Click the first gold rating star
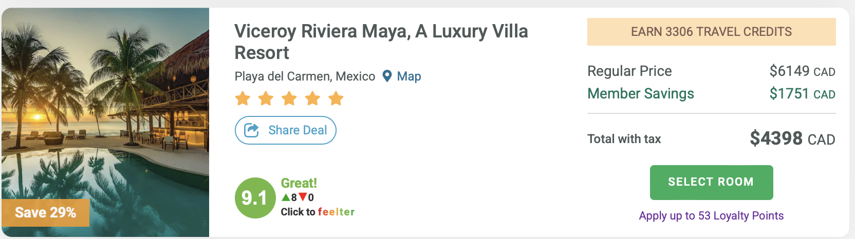 point(243,98)
